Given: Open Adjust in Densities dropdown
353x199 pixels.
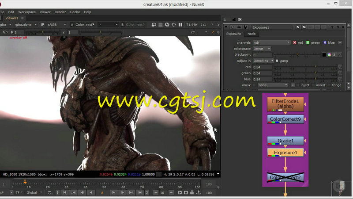Looking at the screenshot, I should tap(263, 61).
